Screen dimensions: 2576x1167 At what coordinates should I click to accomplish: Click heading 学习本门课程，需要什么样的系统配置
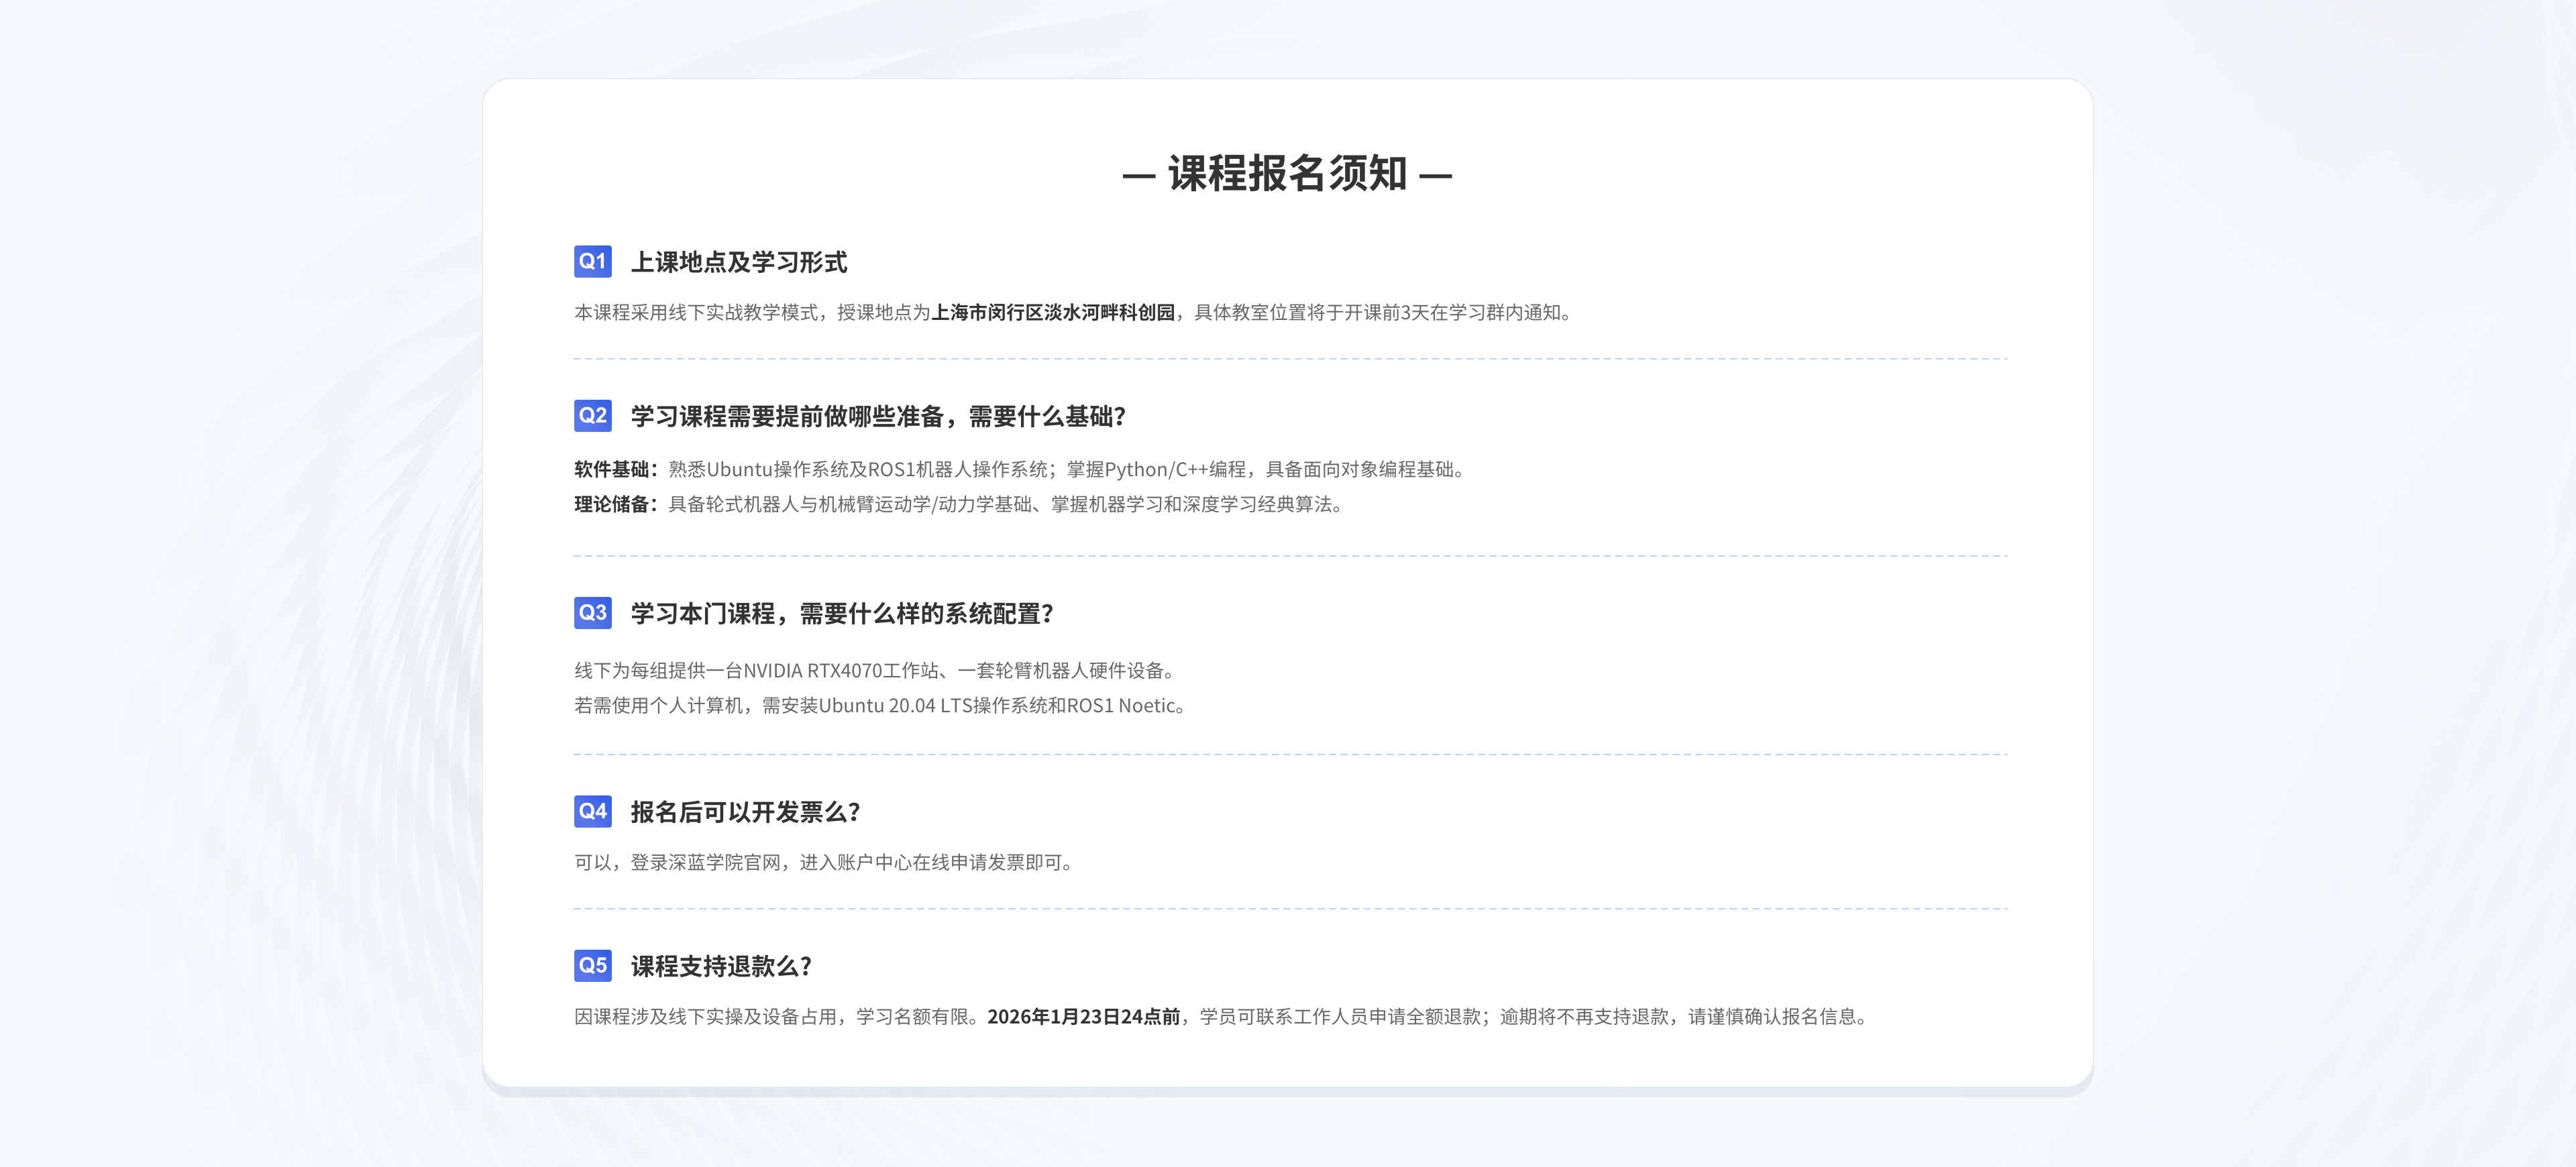click(x=841, y=613)
